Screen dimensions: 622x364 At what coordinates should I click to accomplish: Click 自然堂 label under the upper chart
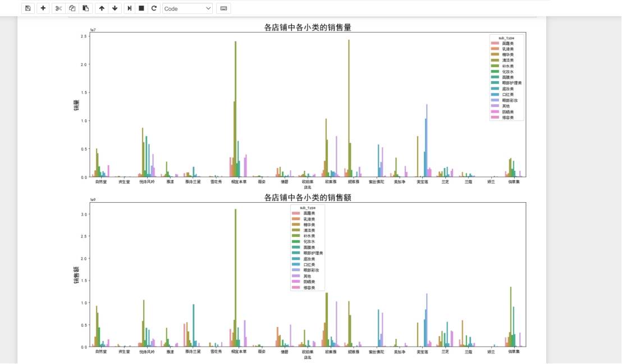tap(100, 182)
